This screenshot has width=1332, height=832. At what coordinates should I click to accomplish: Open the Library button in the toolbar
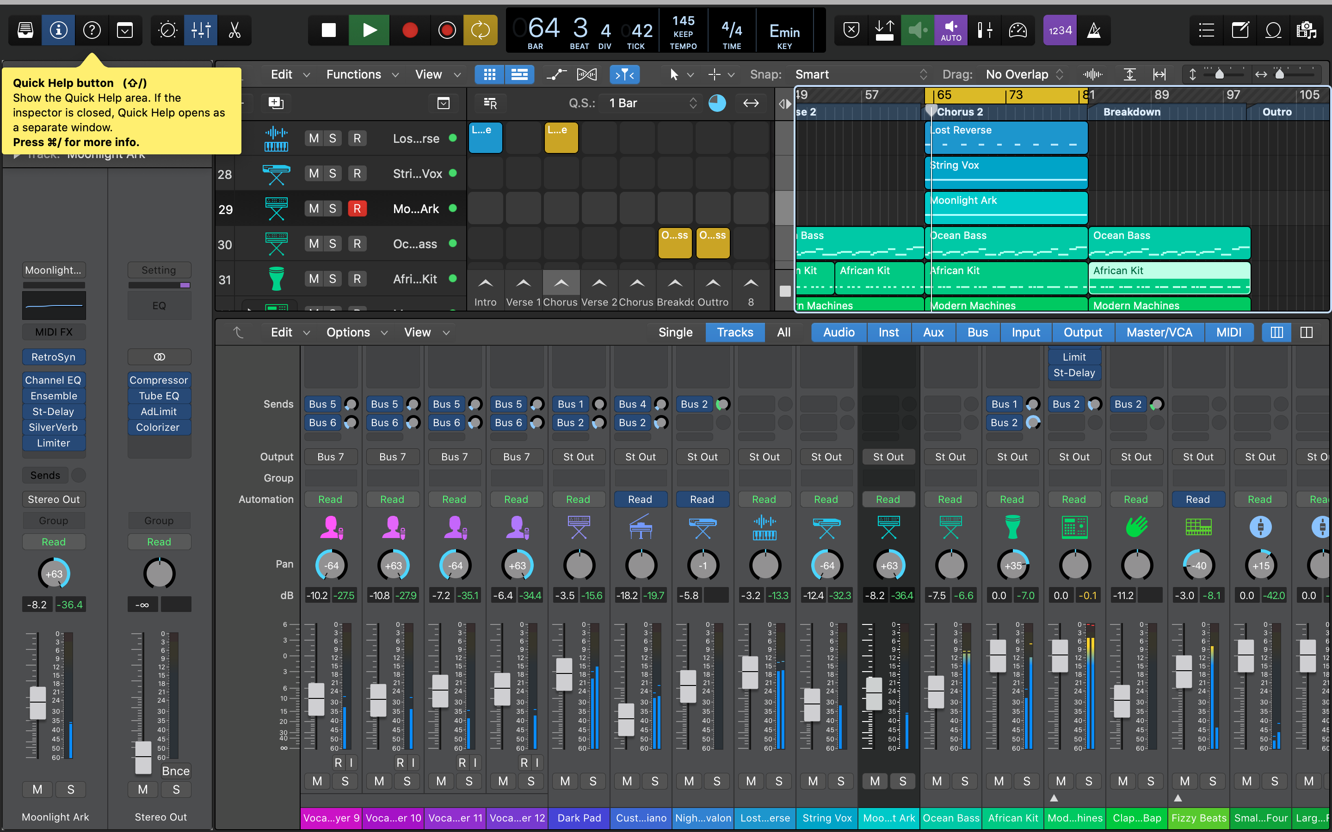click(25, 30)
